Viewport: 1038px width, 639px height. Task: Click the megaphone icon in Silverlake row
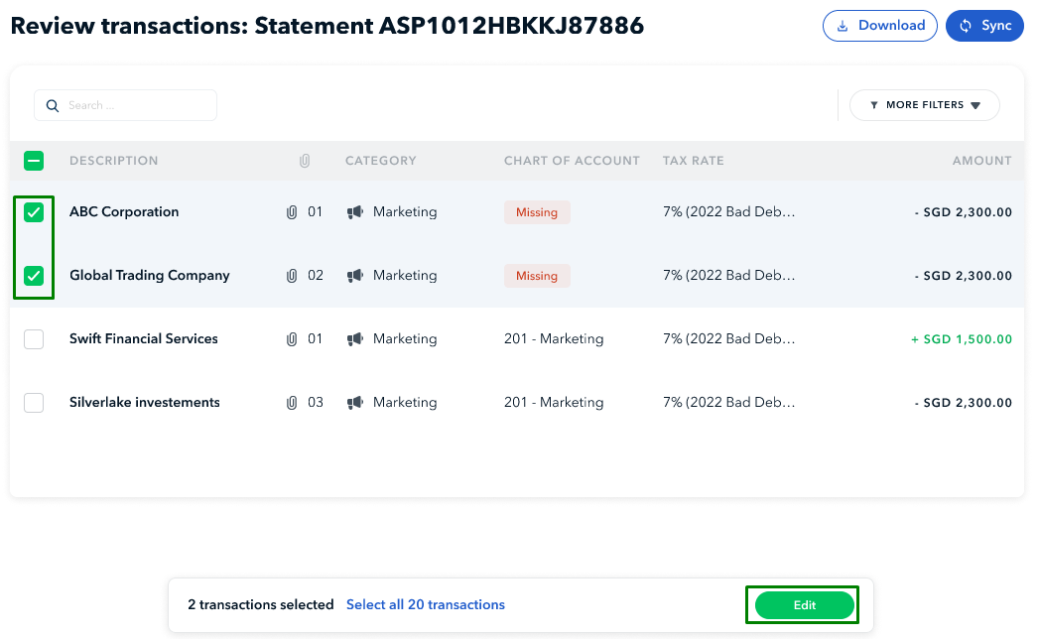[x=355, y=403]
